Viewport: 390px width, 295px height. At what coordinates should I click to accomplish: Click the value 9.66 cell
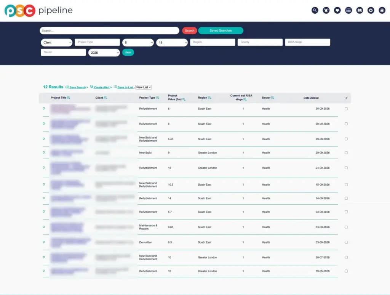171,227
